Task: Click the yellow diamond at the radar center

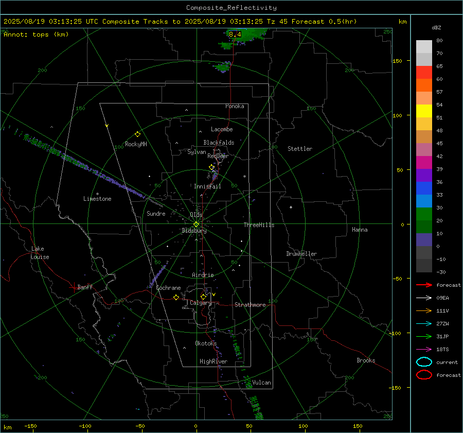Action: (x=196, y=224)
